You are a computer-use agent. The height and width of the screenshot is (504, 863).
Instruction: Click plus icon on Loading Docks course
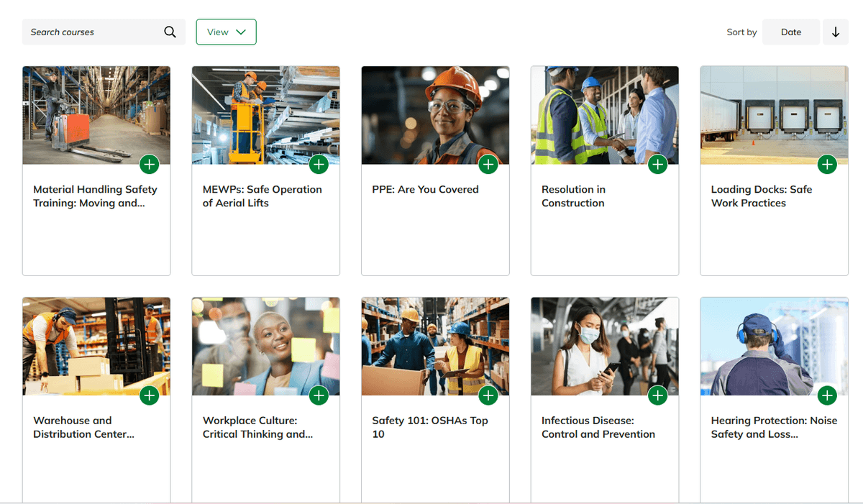coord(827,165)
